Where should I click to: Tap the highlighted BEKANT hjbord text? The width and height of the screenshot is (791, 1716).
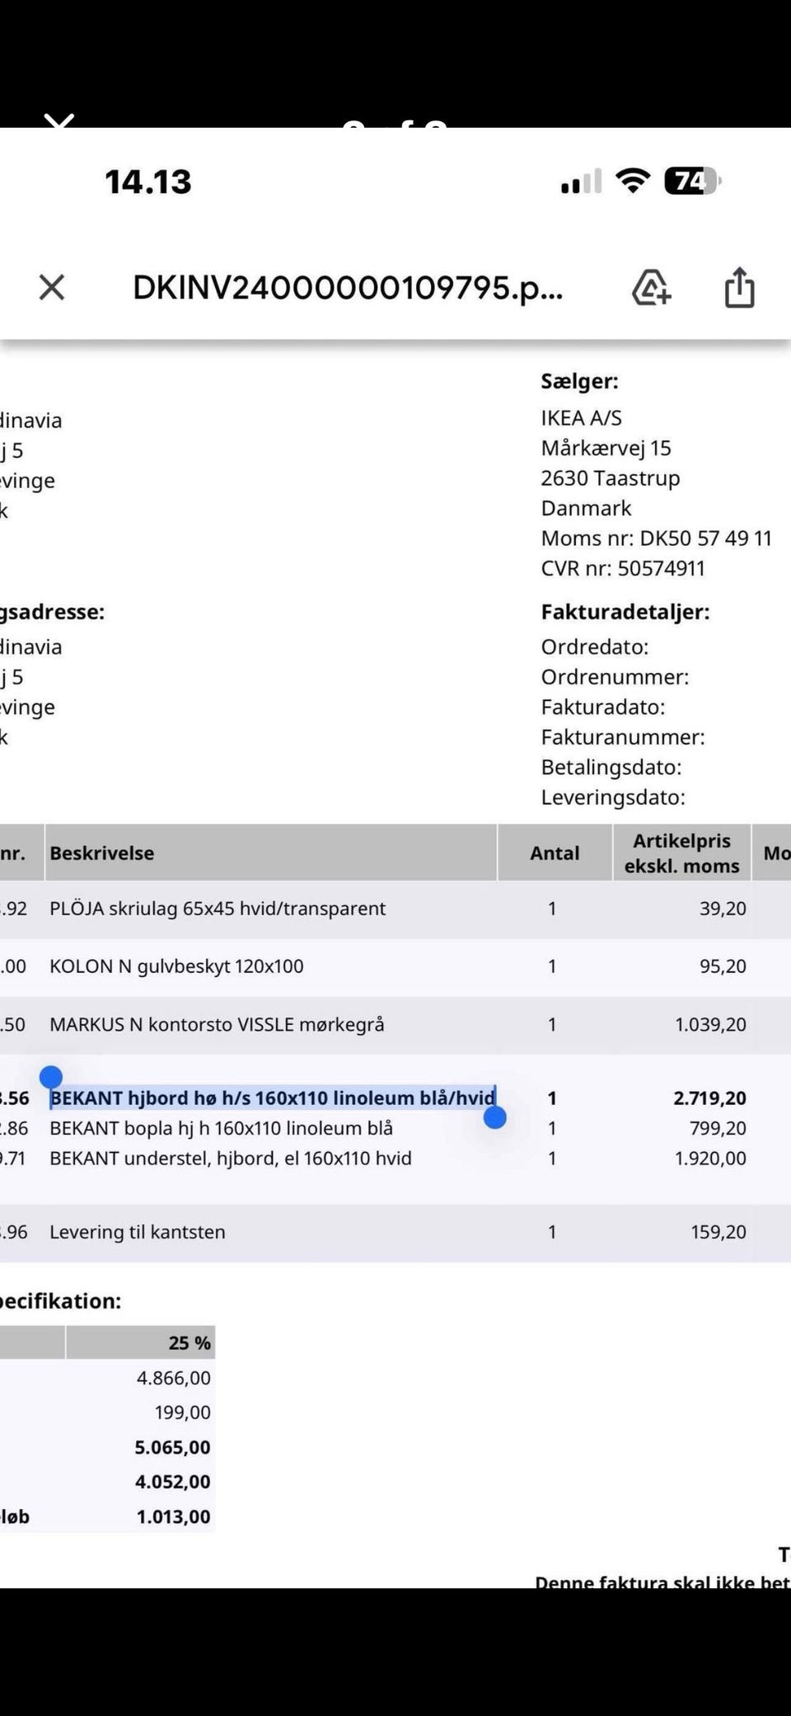(x=272, y=1098)
